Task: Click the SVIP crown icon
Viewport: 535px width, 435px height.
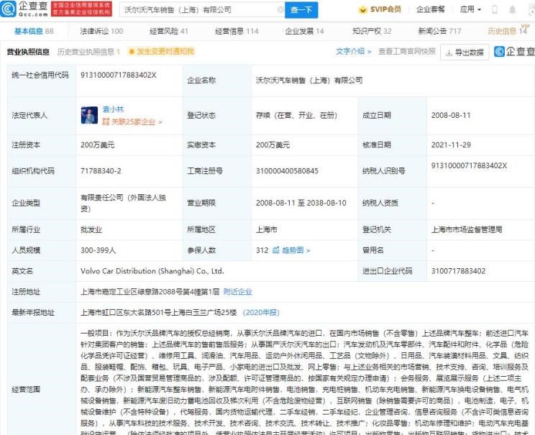Action: pos(362,9)
